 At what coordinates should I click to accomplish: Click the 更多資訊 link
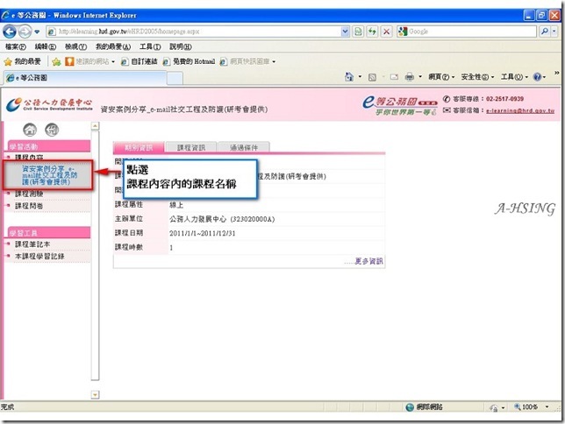pyautogui.click(x=368, y=261)
